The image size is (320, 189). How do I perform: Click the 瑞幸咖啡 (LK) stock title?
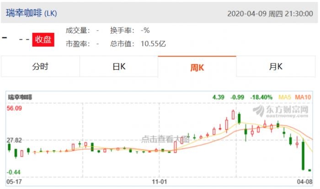(32, 13)
